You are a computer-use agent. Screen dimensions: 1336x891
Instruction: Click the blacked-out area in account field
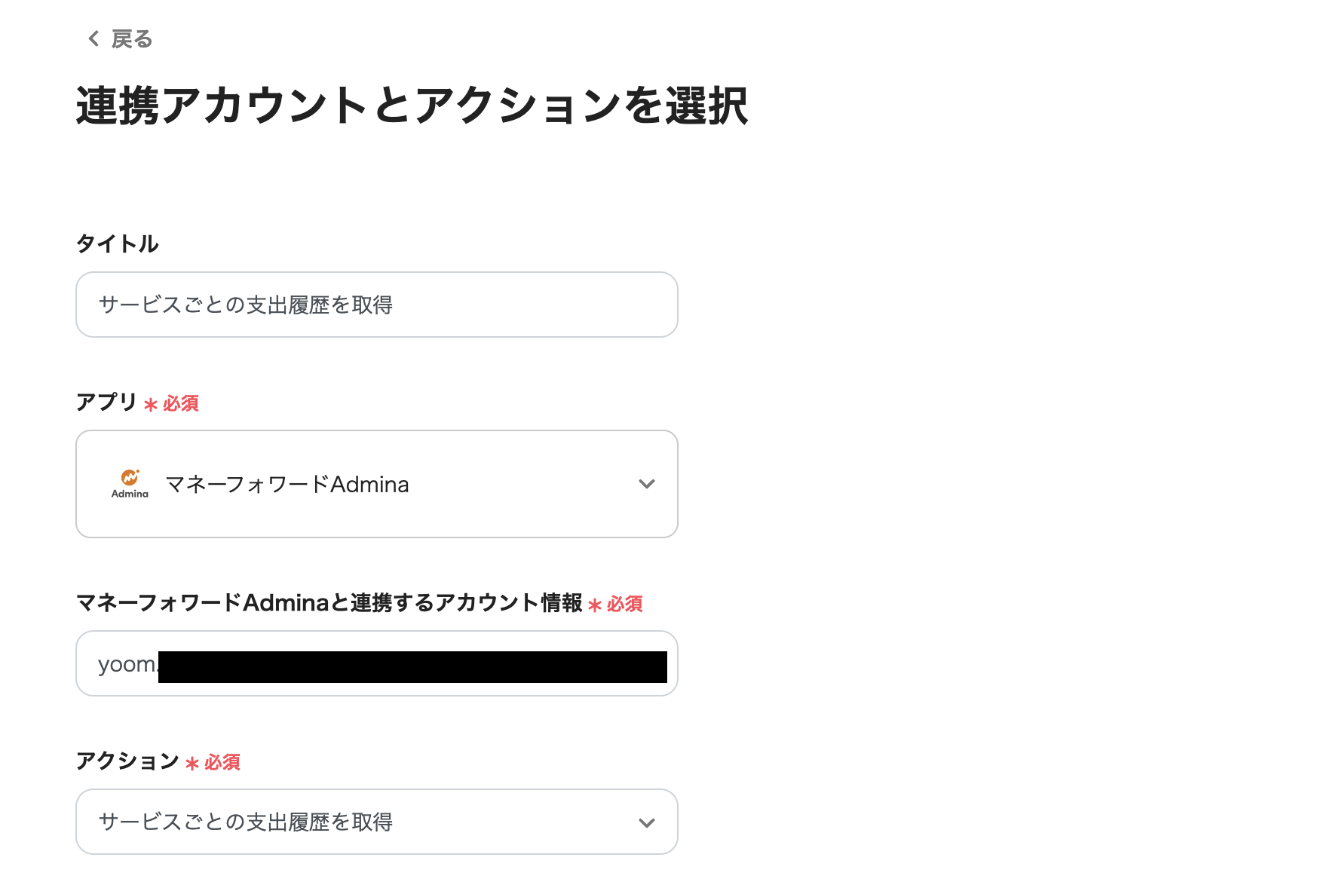412,667
